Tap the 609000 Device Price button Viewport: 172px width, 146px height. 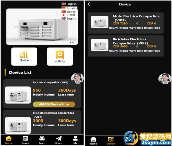tap(54, 104)
